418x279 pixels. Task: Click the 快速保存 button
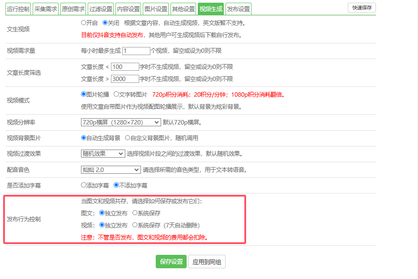coord(362,8)
